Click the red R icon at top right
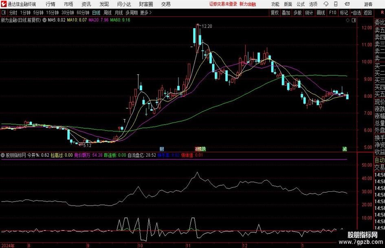Viewport: 385px width, 248px height. pyautogui.click(x=382, y=13)
